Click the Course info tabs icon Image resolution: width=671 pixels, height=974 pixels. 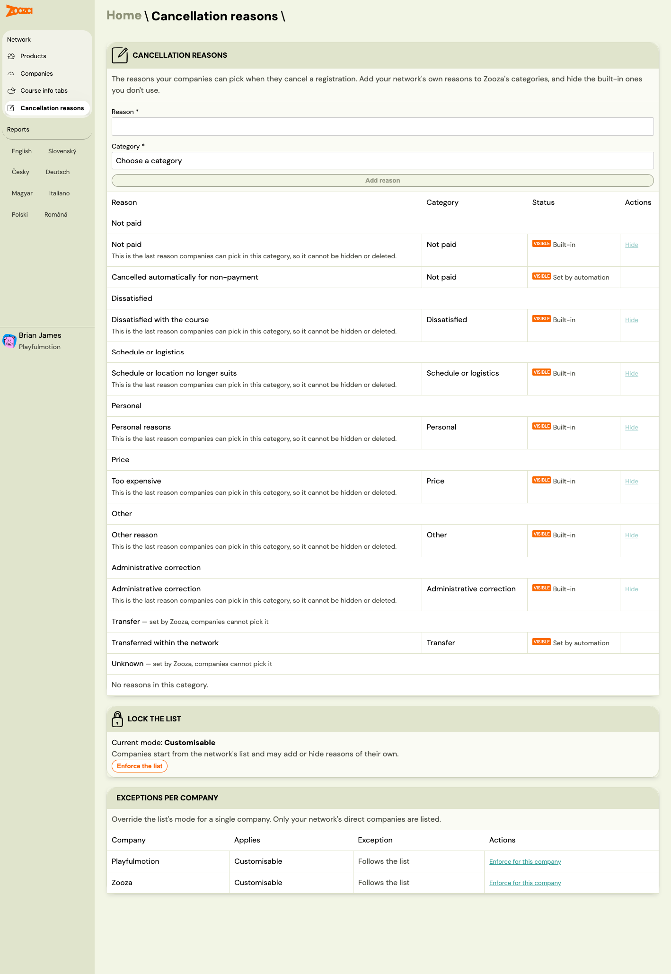(x=11, y=90)
